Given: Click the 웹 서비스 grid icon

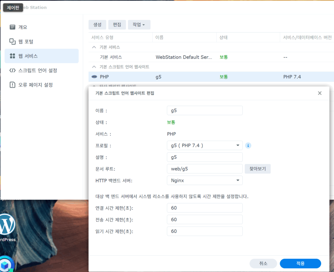Looking at the screenshot, I should click(x=12, y=56).
